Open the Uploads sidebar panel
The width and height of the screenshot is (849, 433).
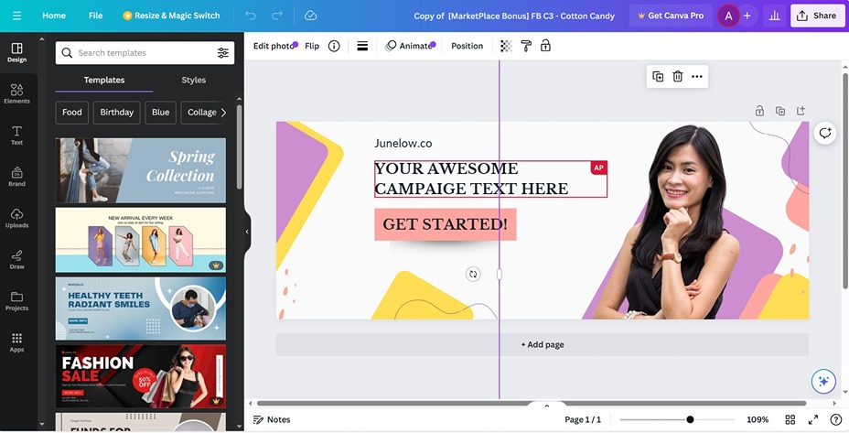tap(16, 219)
